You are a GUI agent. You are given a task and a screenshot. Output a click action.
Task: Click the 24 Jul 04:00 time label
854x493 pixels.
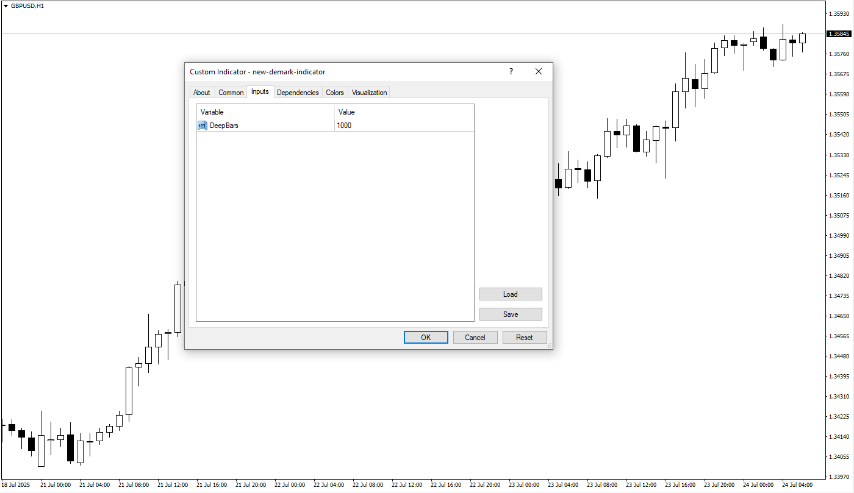[x=797, y=485]
